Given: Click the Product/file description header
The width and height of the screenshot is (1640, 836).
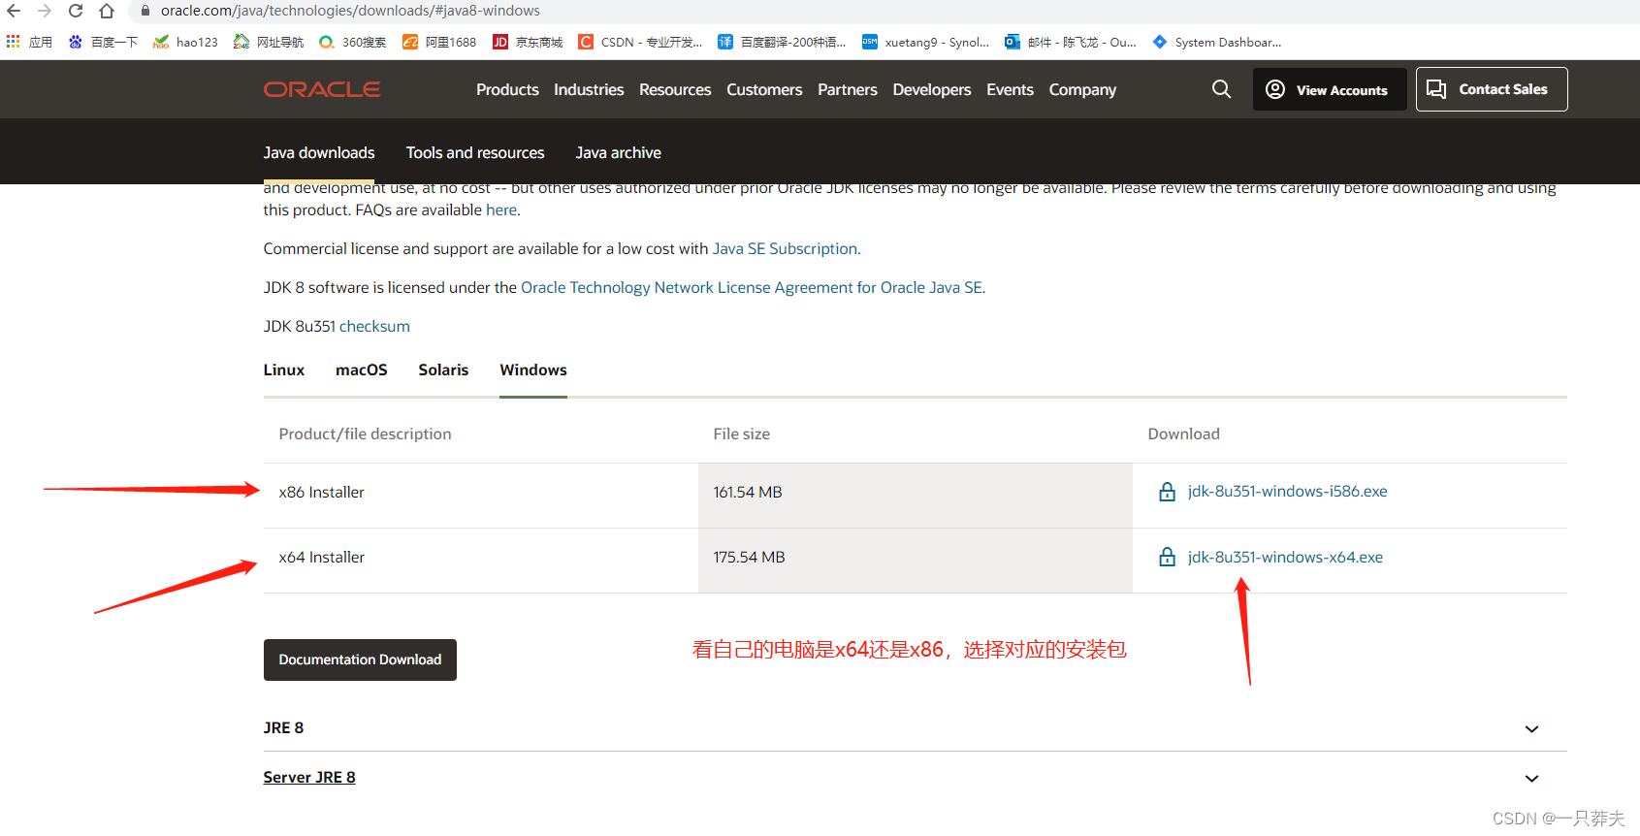Looking at the screenshot, I should point(365,434).
